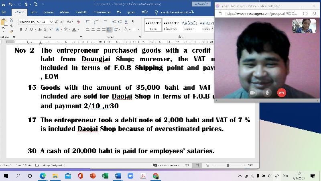Hang up the Messenger call
Screen dimensions: 321x181
282,93
